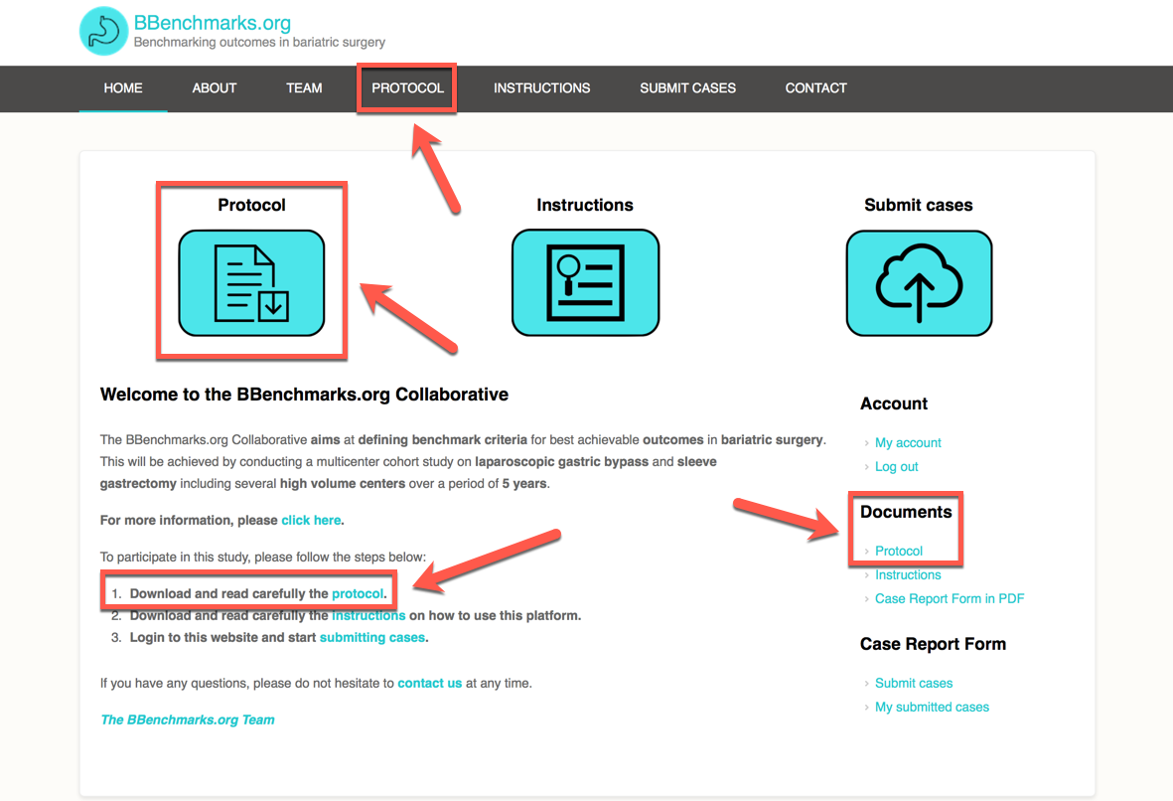1173x801 pixels.
Task: Choose SUBMIT CASES from the navigation bar
Action: tap(687, 88)
